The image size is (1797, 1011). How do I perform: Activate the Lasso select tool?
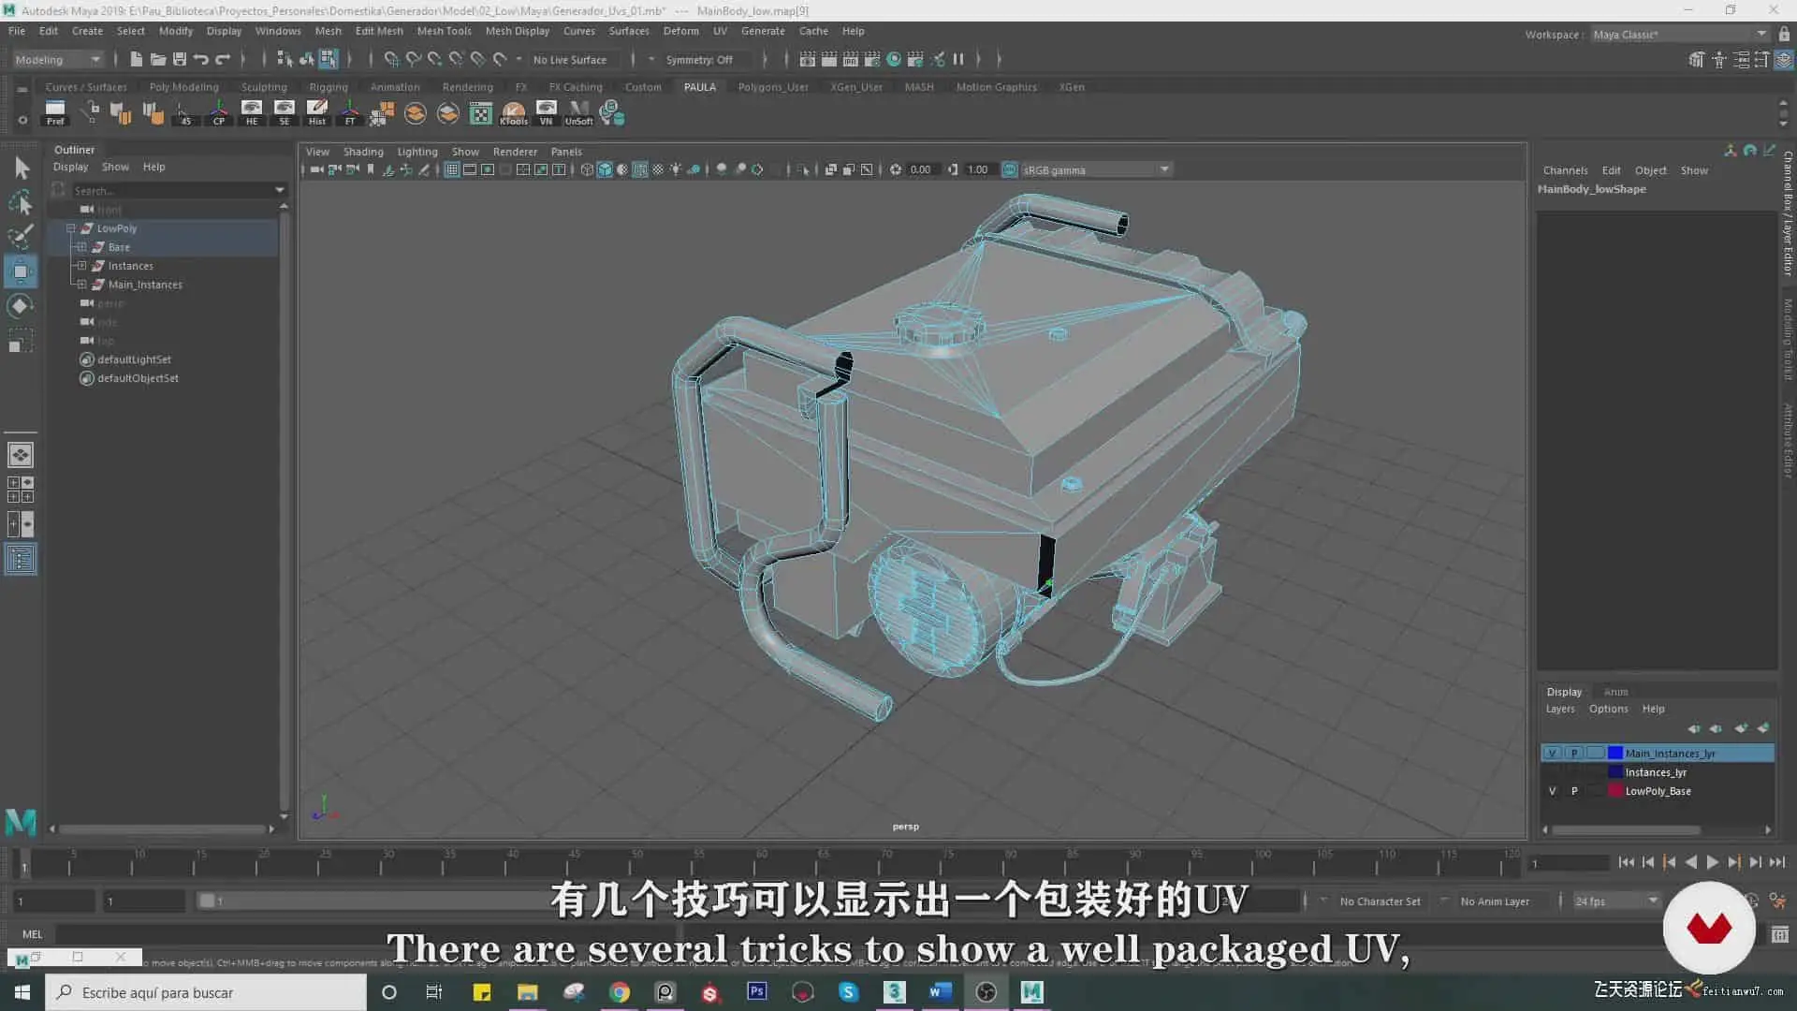point(21,203)
